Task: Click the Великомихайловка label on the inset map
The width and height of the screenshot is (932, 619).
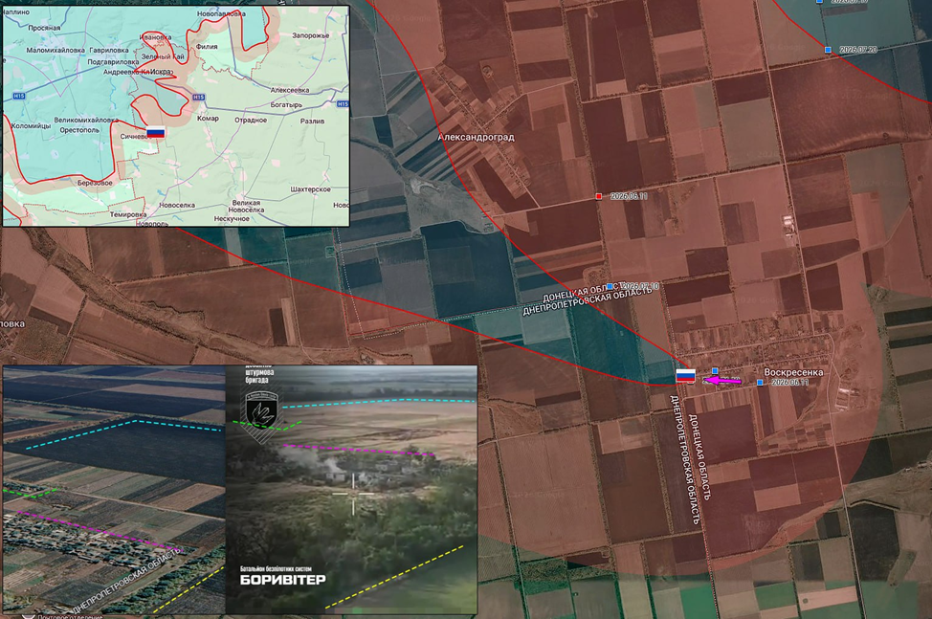Action: coord(86,120)
